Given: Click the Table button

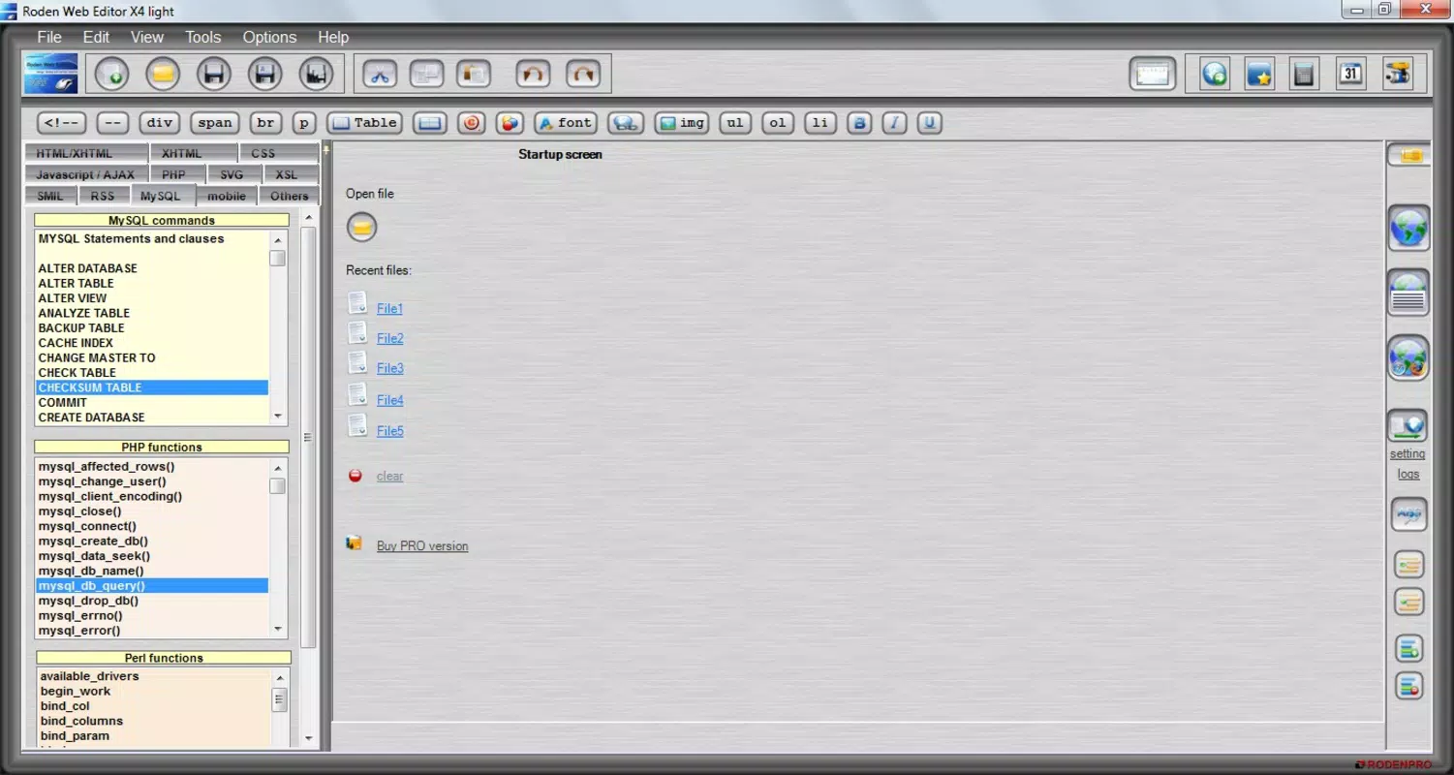Looking at the screenshot, I should (x=365, y=123).
